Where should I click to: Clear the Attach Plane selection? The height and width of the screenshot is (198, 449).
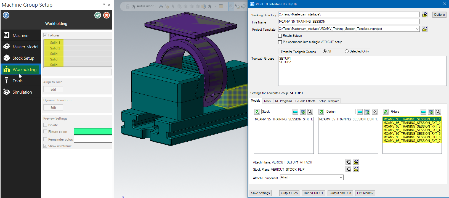[x=349, y=162]
